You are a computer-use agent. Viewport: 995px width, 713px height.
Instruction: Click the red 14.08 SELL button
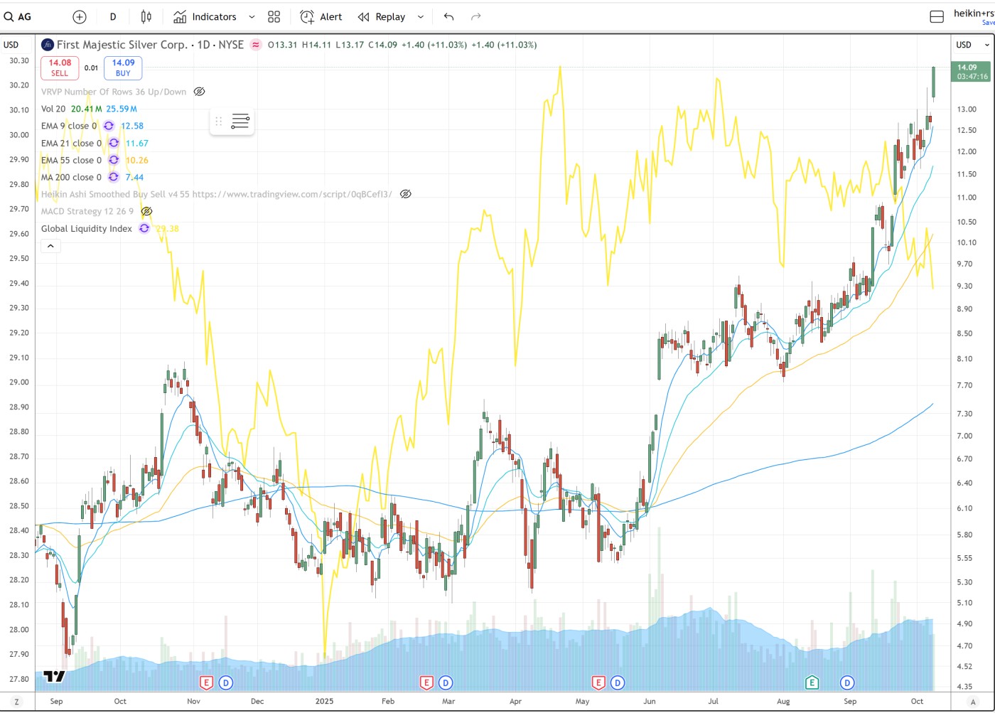(60, 68)
